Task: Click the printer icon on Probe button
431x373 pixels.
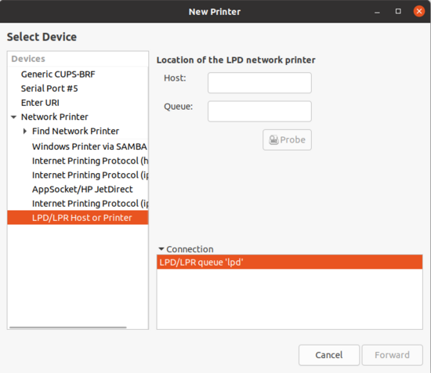Action: click(x=273, y=140)
